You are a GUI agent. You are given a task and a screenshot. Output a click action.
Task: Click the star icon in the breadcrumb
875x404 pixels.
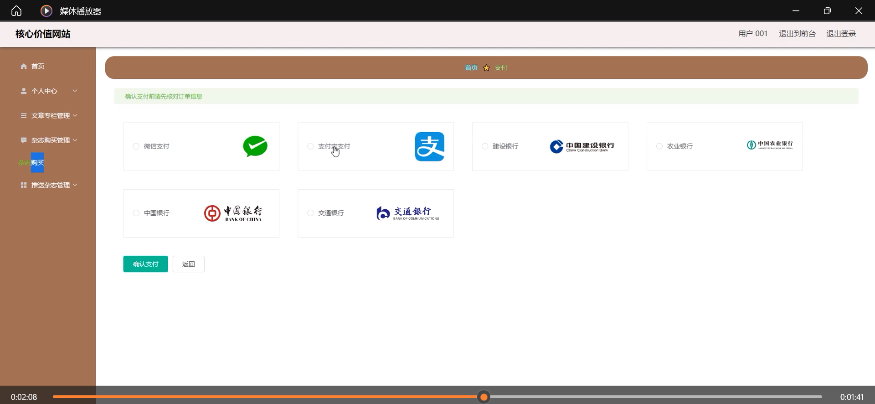[x=486, y=67]
